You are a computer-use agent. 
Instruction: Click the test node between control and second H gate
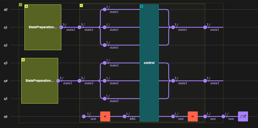(173, 116)
